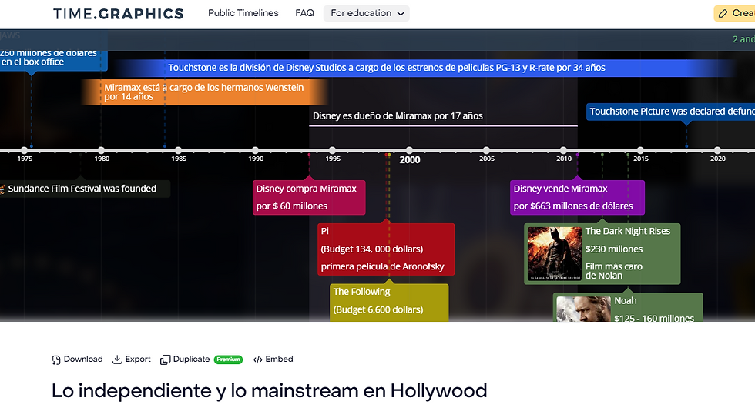Screen dimensions: 755x408
Task: Click the 'Budget 6,600 dollars' text
Action: coord(378,309)
